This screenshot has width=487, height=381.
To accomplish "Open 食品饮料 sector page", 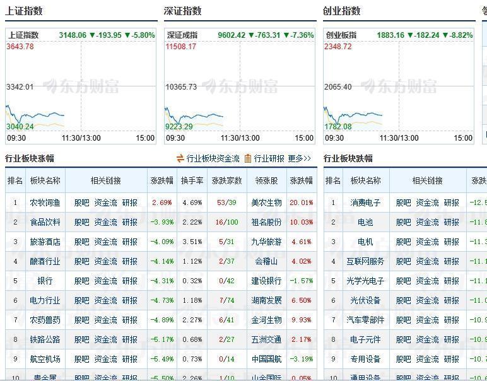I will pyautogui.click(x=45, y=222).
